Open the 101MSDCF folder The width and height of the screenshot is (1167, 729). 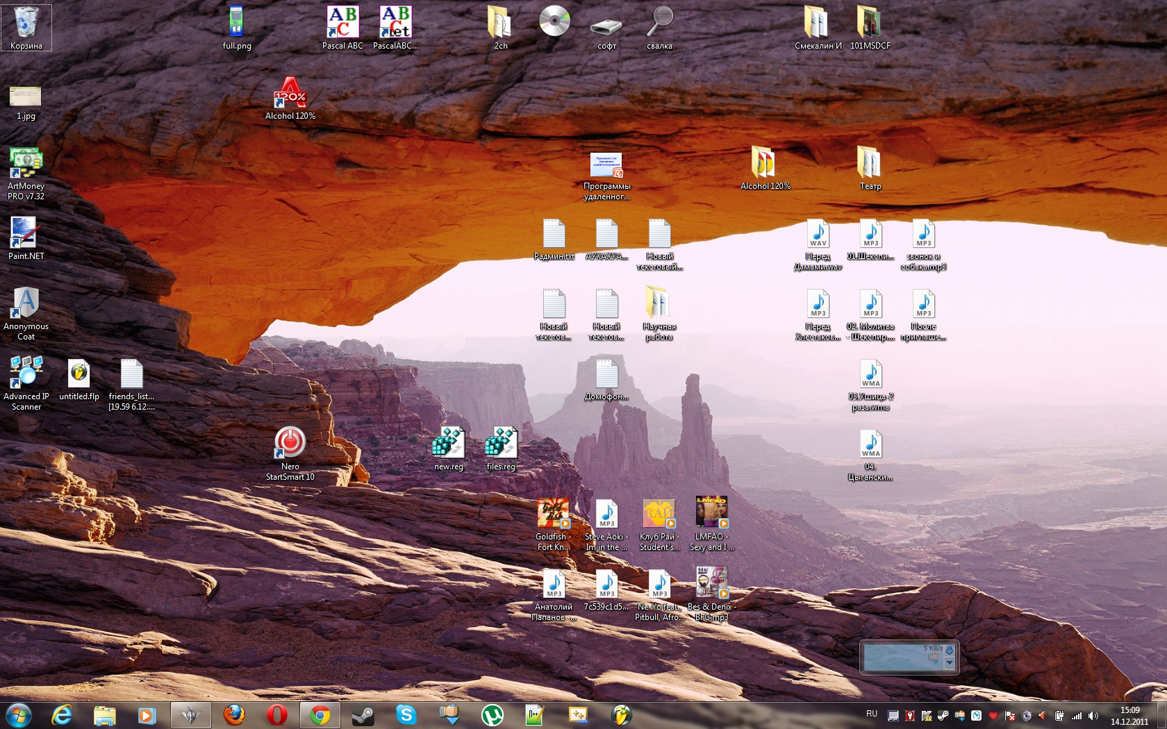(870, 28)
